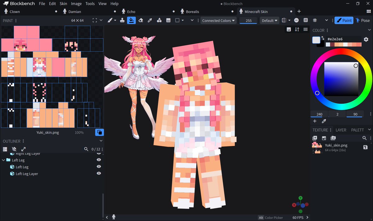The height and width of the screenshot is (221, 373).
Task: Toggle the blue overlay layers button
Action: pyautogui.click(x=99, y=132)
